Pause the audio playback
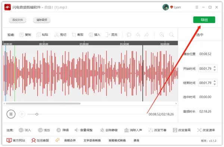 coord(11,114)
